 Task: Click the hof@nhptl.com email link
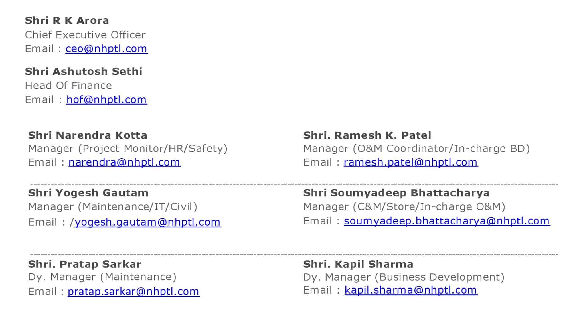point(107,100)
